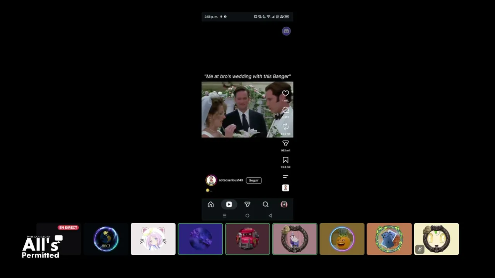Click the EN DIRECT live badge
495x278 pixels.
click(x=68, y=227)
